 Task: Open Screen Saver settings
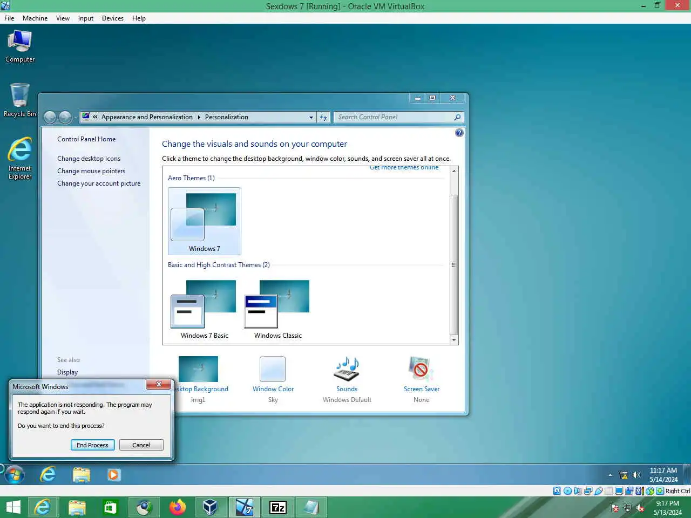click(x=422, y=380)
